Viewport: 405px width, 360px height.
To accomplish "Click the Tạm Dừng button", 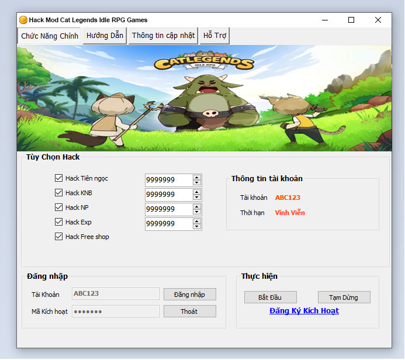I will 344,297.
